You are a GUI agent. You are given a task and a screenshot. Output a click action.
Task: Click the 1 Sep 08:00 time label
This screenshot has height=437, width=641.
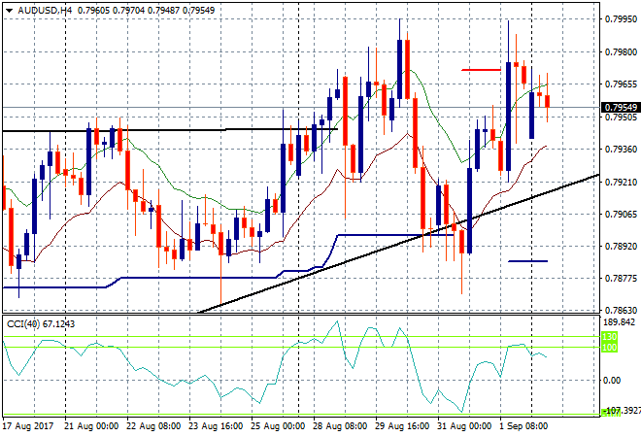pos(523,426)
